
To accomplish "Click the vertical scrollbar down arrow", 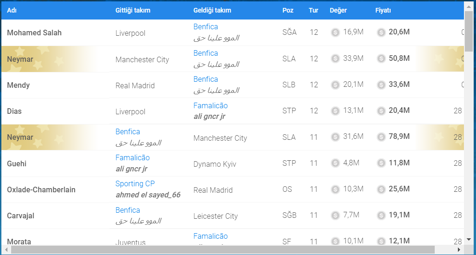I will 469,239.
